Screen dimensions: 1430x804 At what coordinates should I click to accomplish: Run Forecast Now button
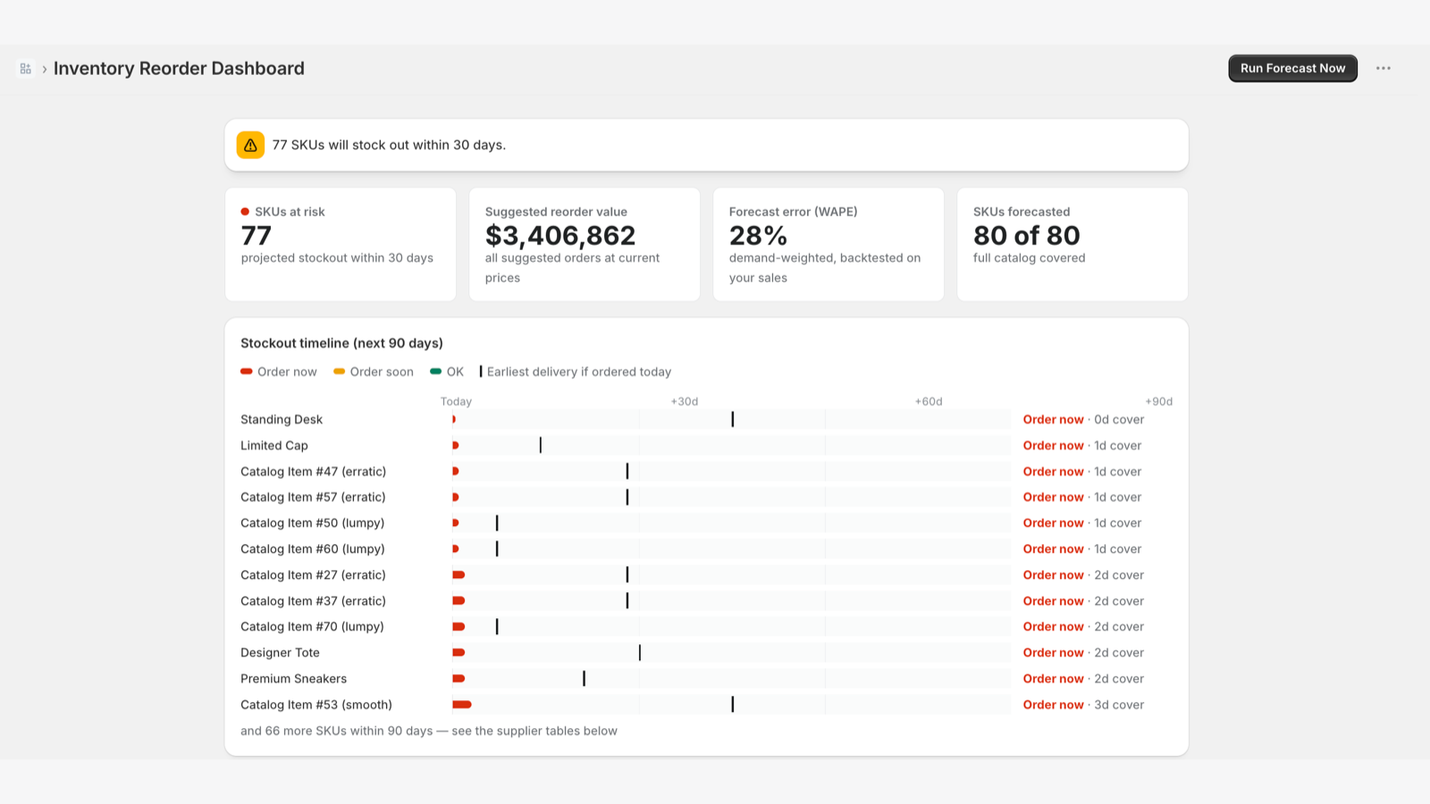click(x=1292, y=69)
